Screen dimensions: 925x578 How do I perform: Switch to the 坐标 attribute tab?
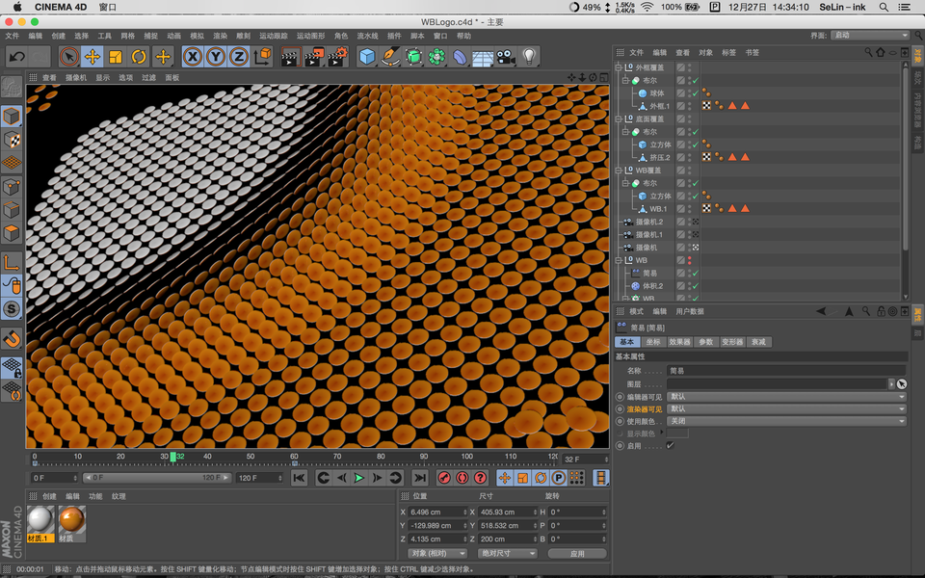coord(653,342)
